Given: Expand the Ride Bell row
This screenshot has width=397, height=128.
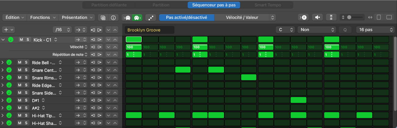Looking at the screenshot, I should click(x=2, y=62).
